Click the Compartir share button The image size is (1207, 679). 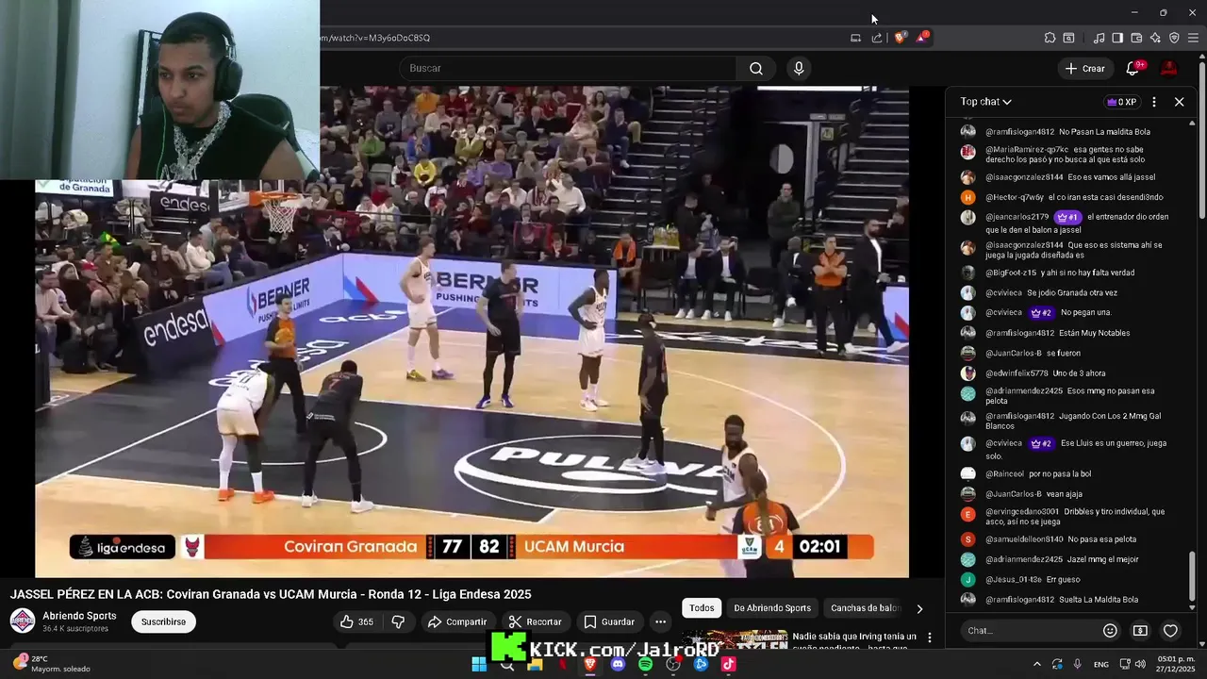coord(457,621)
